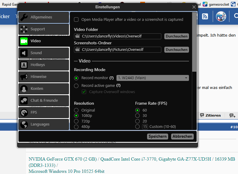
Task: Select Record active game radio button
Action: [76, 86]
